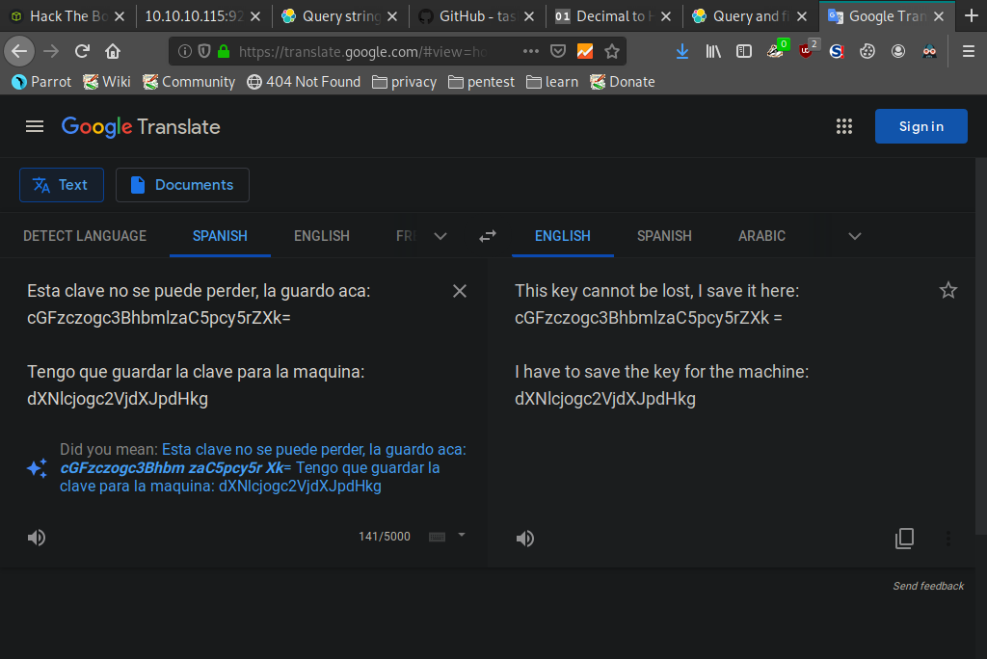The image size is (987, 659).
Task: Switch to Text translation mode
Action: pos(62,185)
